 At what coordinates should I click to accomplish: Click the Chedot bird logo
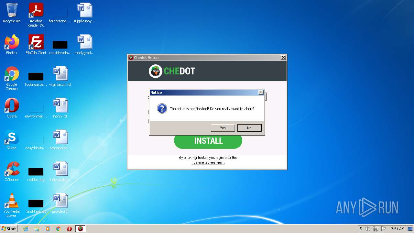point(156,71)
